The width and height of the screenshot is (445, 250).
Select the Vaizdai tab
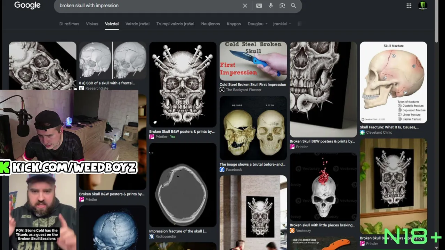112,24
